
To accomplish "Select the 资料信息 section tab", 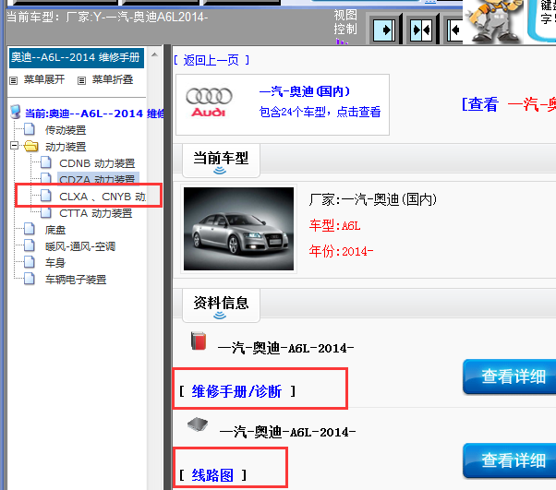I will pyautogui.click(x=221, y=305).
